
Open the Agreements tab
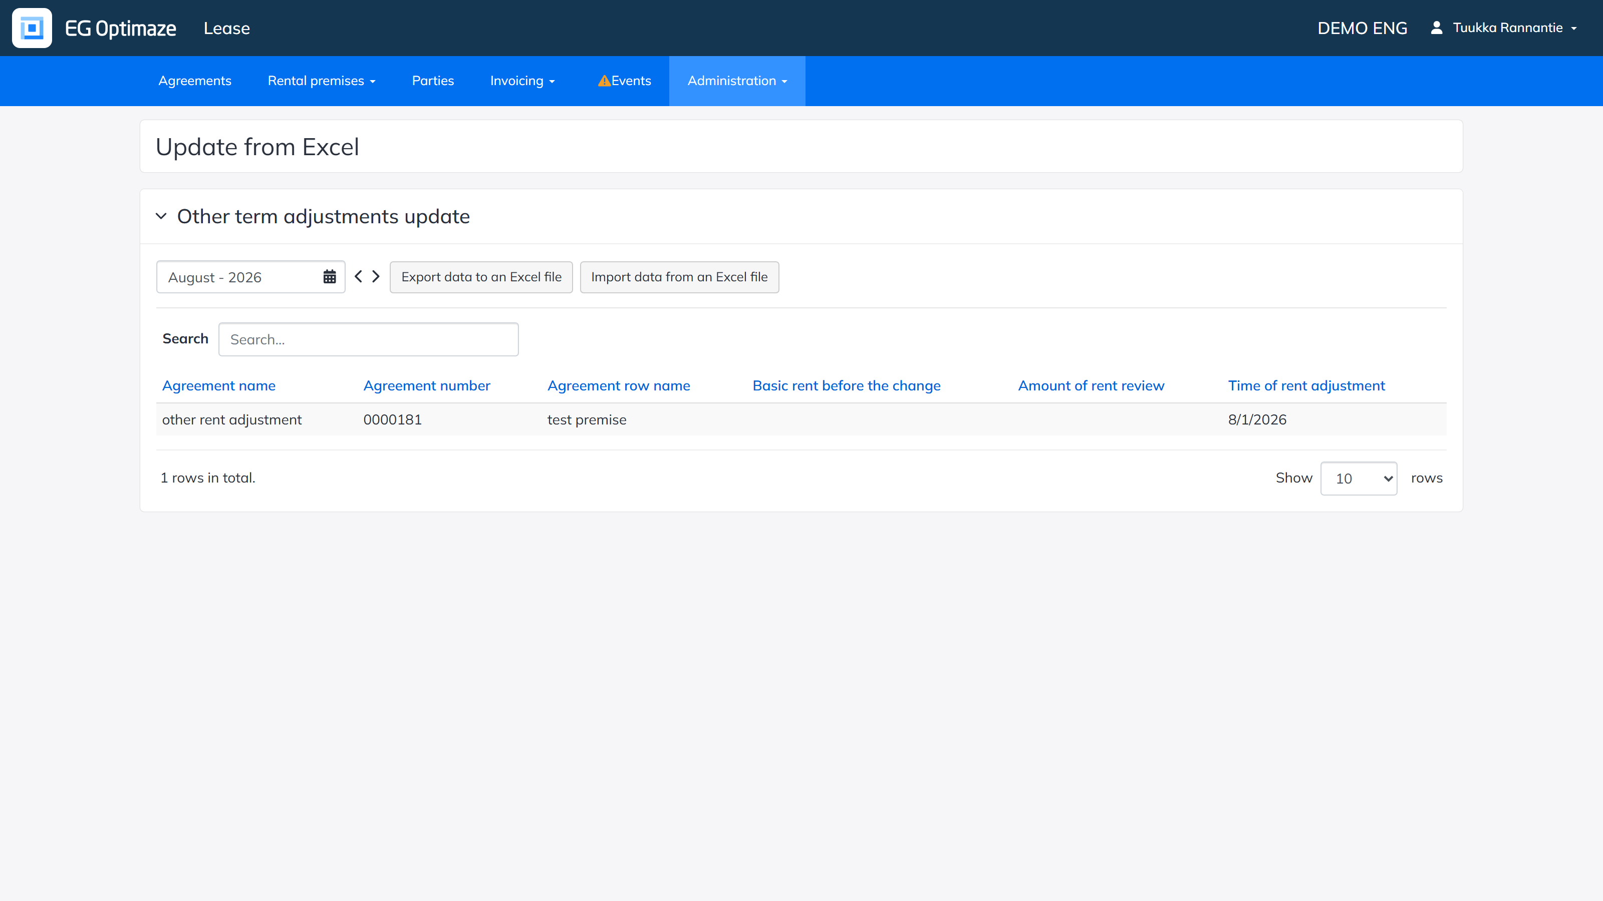tap(195, 81)
